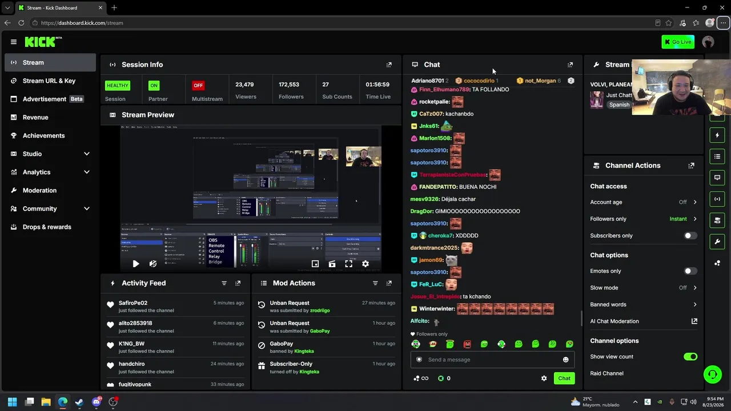Image resolution: width=731 pixels, height=411 pixels.
Task: Click inside the Send a message field
Action: 492,360
